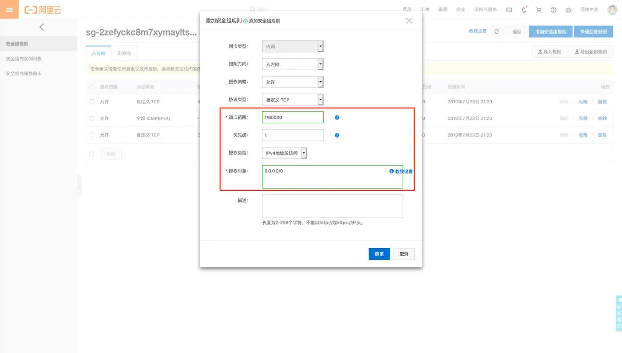Click the info icon beside 端口范围
Image resolution: width=622 pixels, height=353 pixels.
coord(337,117)
